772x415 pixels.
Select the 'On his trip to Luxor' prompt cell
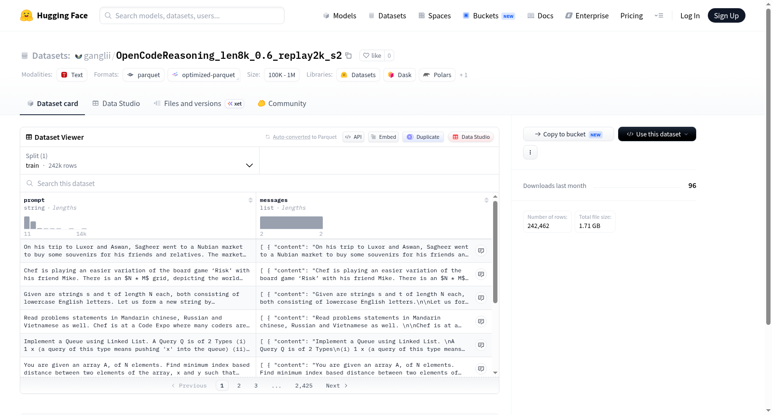point(138,251)
